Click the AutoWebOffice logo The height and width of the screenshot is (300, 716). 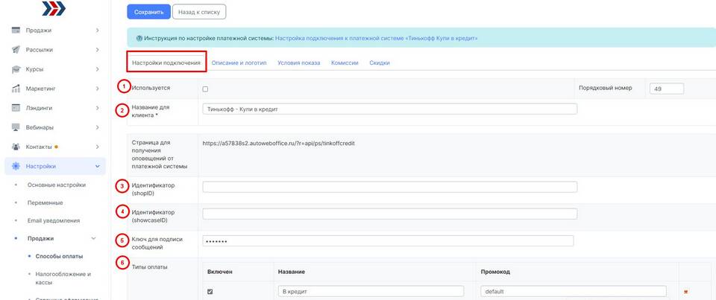click(x=54, y=8)
